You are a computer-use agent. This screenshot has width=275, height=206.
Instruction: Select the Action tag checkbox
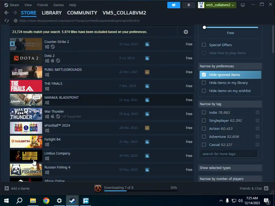(204, 128)
